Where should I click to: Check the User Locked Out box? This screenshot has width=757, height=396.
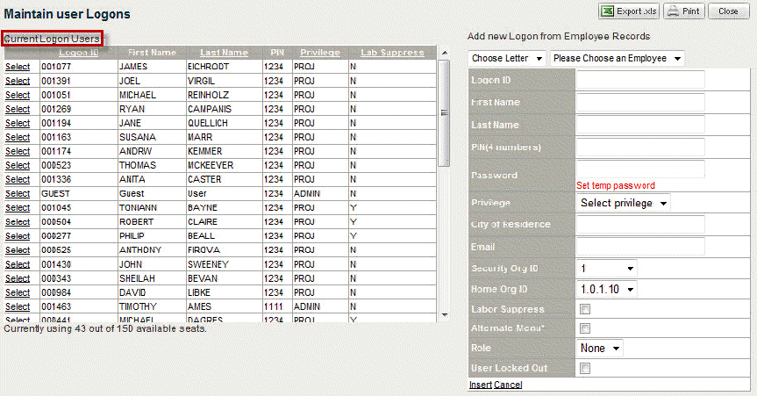click(x=585, y=369)
